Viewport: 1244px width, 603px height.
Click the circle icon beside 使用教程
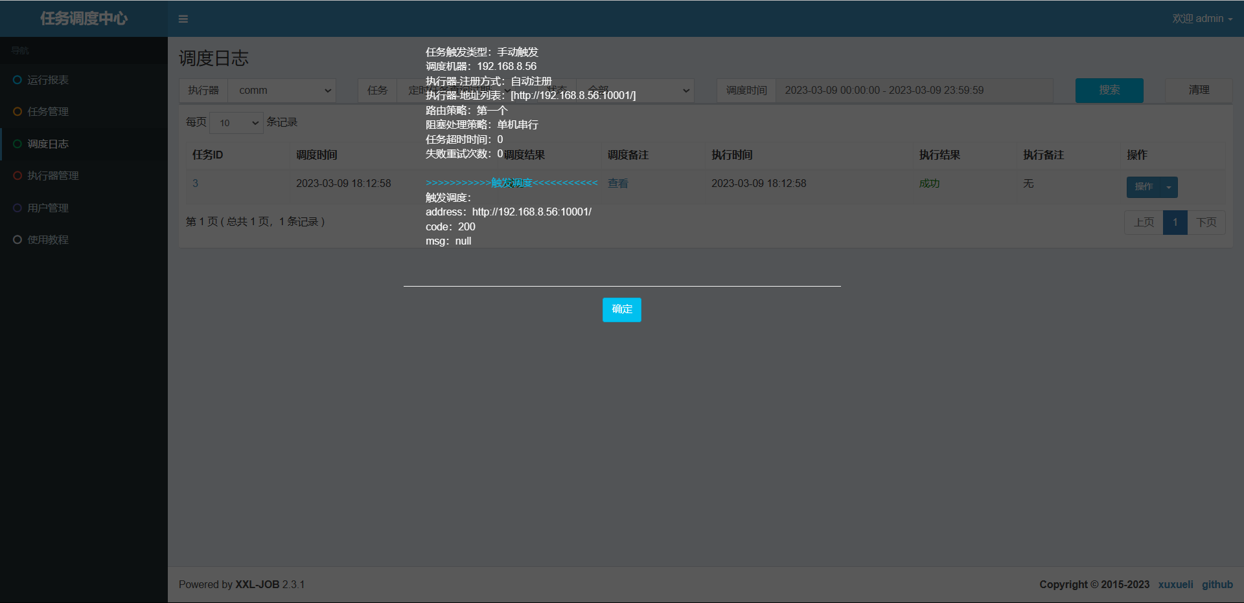pos(17,240)
